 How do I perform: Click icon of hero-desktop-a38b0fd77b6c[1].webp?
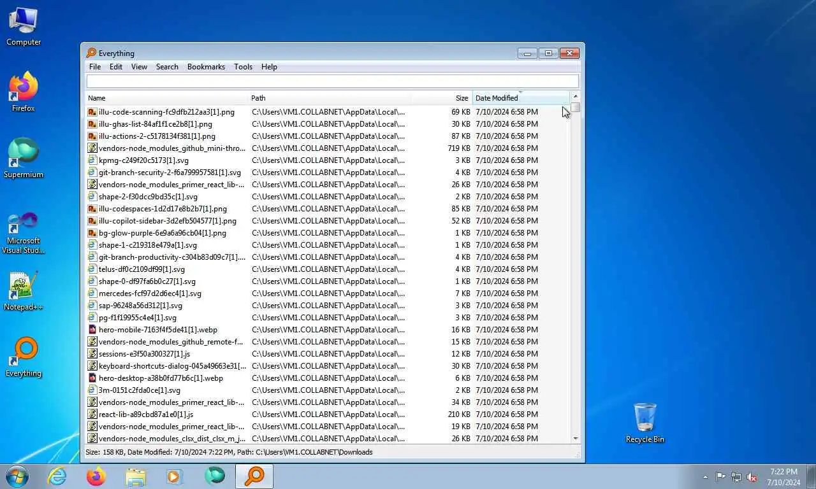click(x=92, y=378)
